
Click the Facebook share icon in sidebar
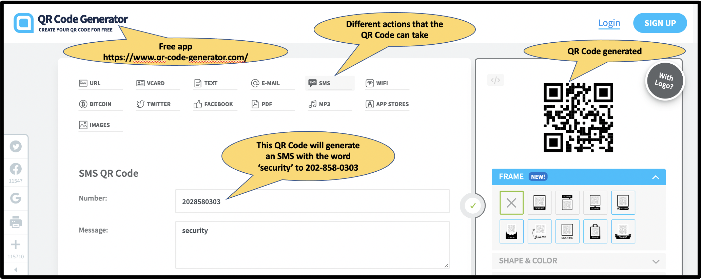point(16,169)
